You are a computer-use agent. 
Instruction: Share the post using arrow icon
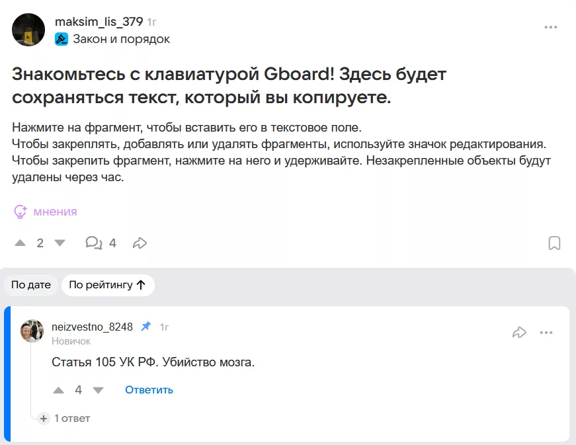(140, 243)
